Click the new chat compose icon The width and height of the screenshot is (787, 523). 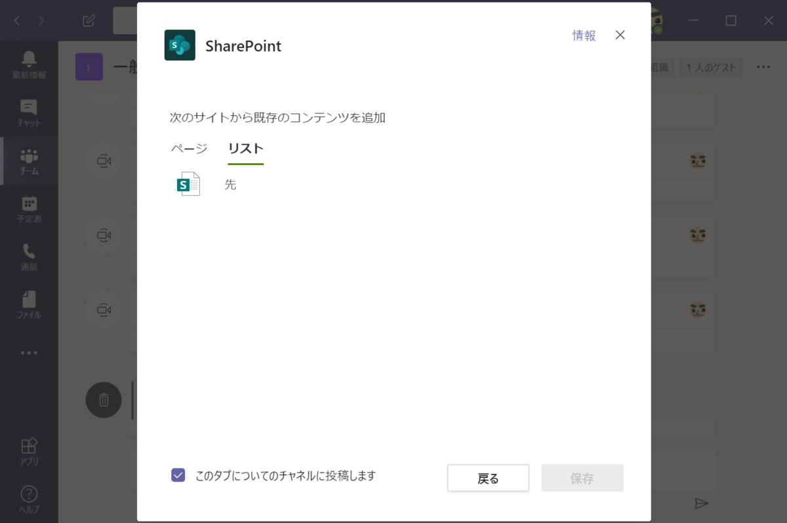(x=89, y=21)
